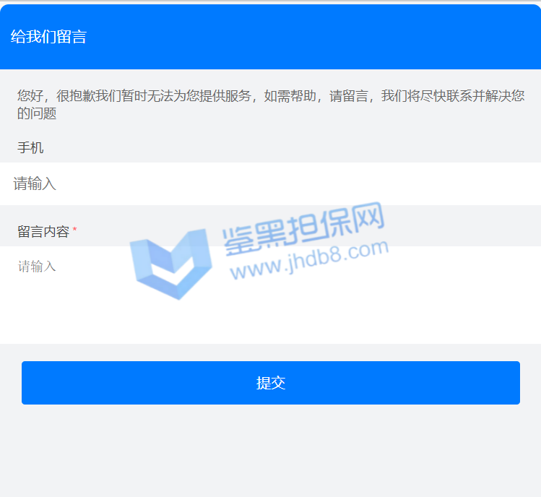Click the 给我们留言 header title
541x497 pixels.
pos(48,37)
